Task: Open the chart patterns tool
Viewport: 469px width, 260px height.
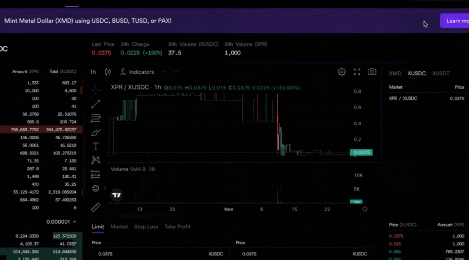Action: (x=96, y=161)
